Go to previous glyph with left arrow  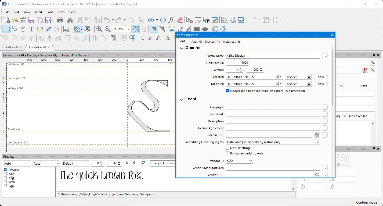[x=215, y=29]
